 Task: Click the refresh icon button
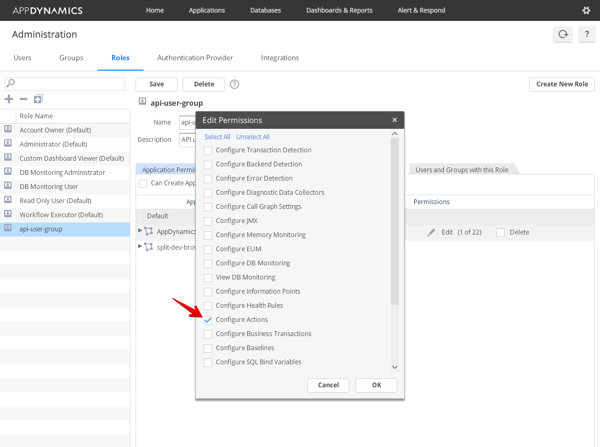[563, 35]
